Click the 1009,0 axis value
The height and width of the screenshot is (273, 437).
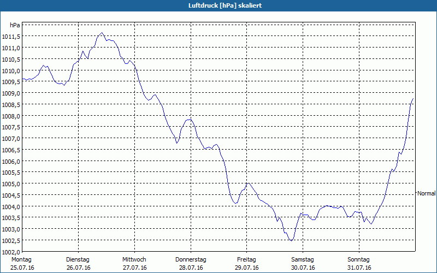pos(11,93)
